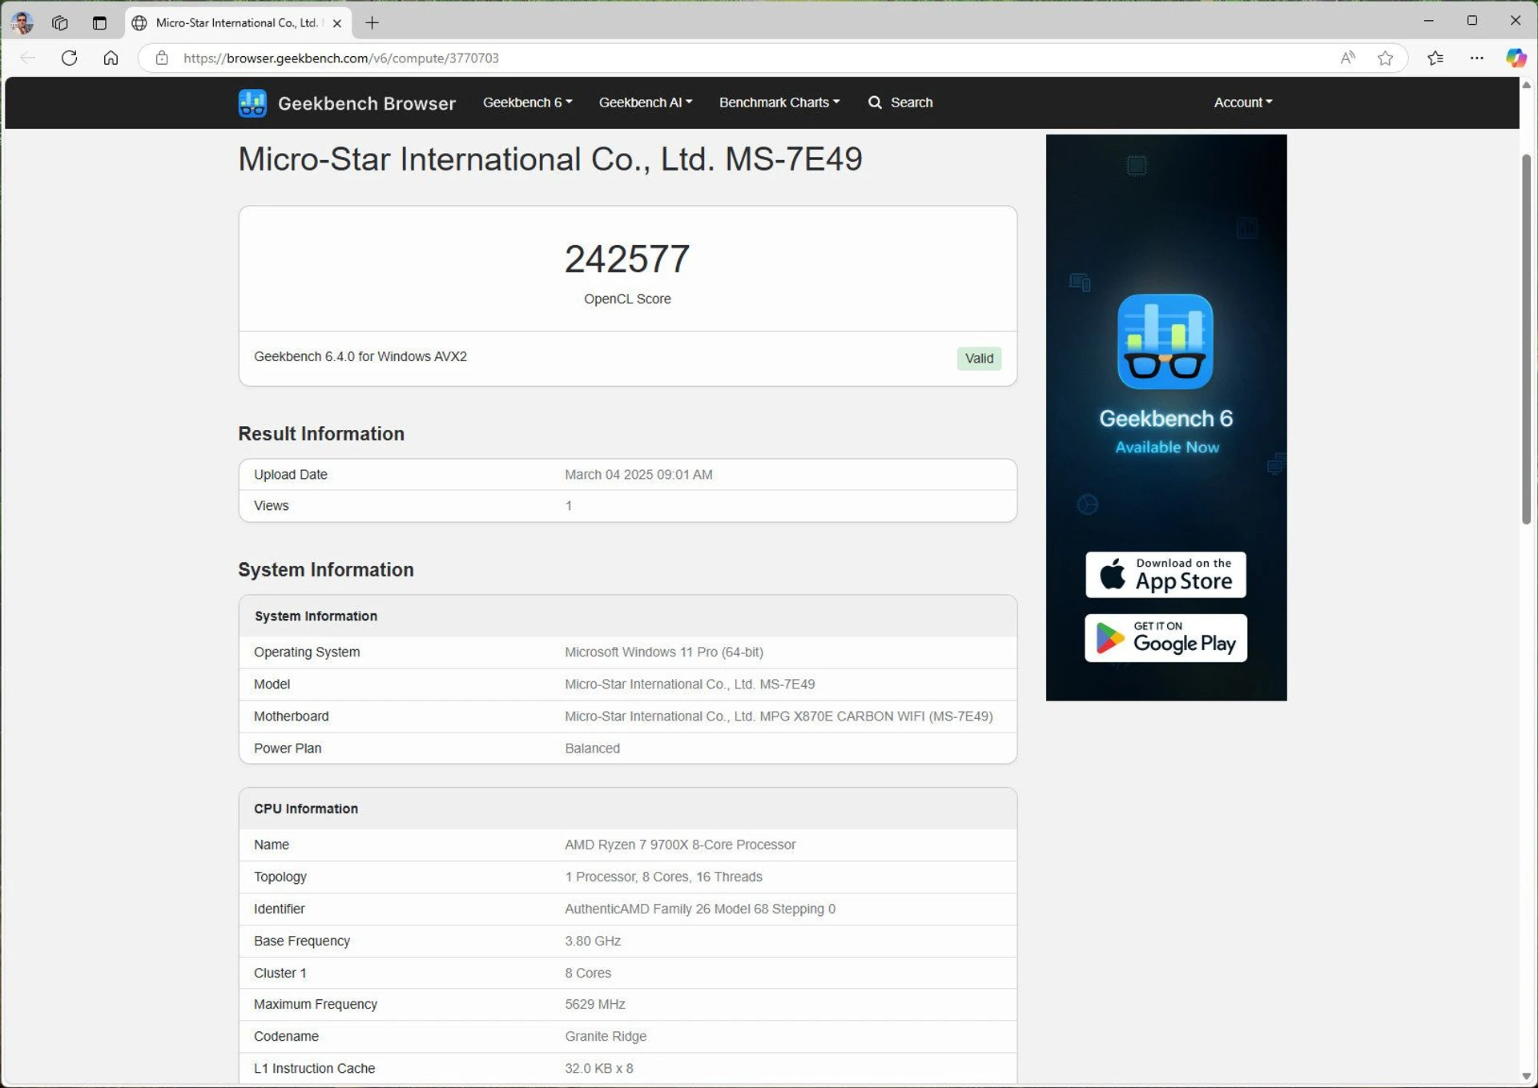The width and height of the screenshot is (1538, 1088).
Task: Open Settings and more ellipsis menu
Action: (1476, 58)
